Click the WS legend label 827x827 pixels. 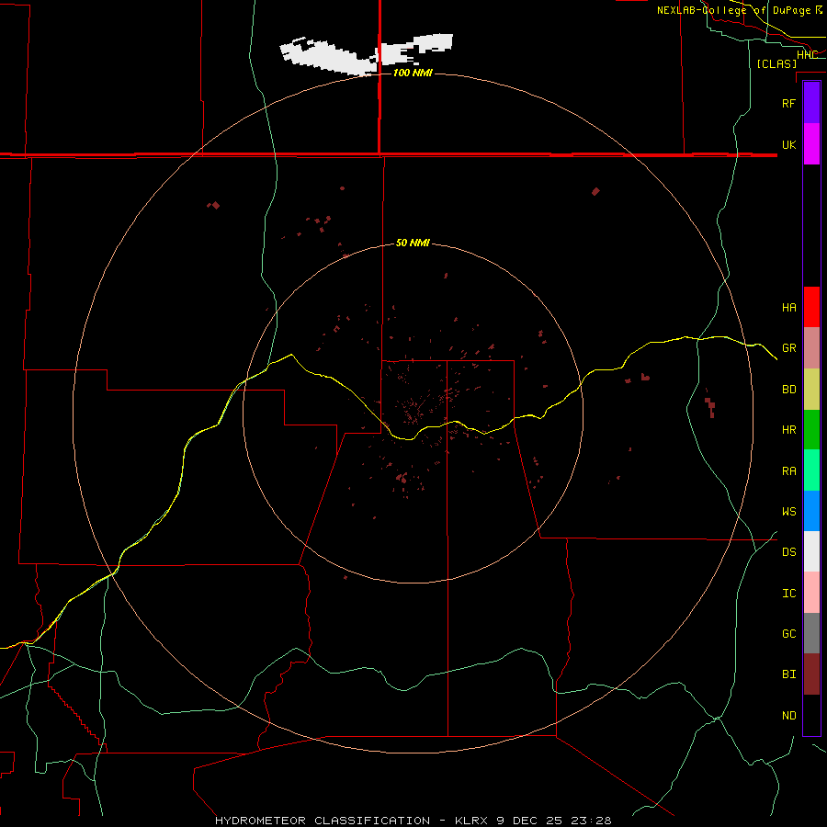coord(788,511)
